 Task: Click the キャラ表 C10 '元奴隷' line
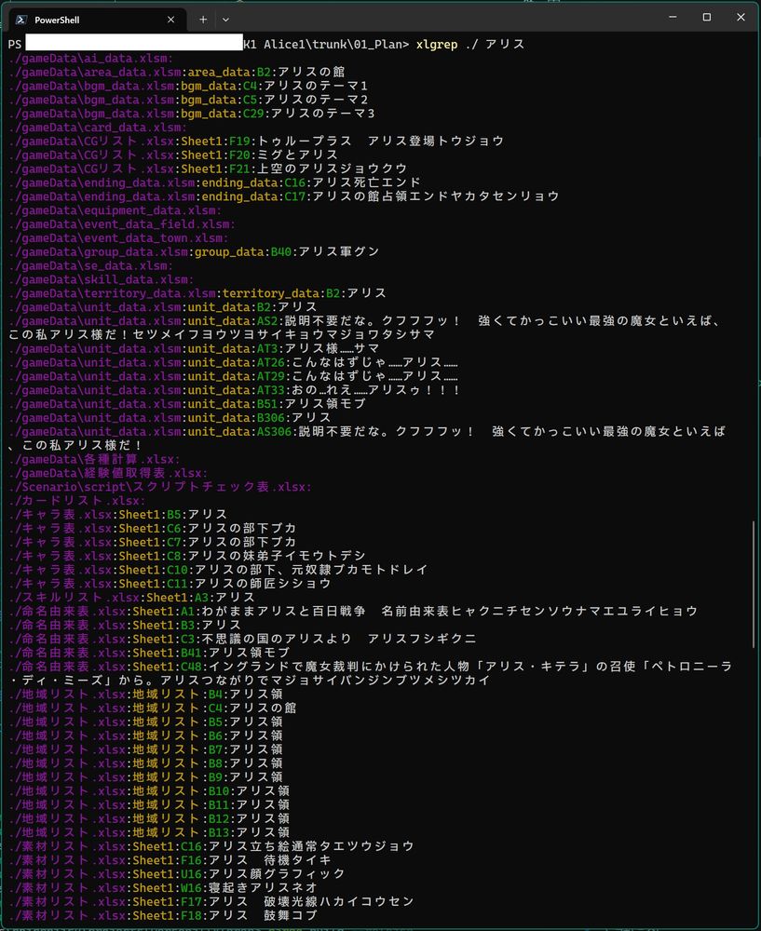click(218, 570)
